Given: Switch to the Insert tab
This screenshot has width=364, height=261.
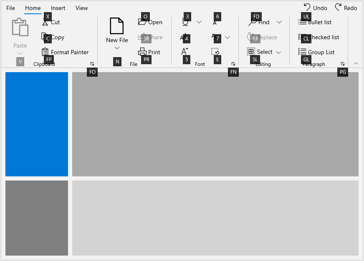Looking at the screenshot, I should pyautogui.click(x=58, y=8).
